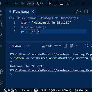Click Pfunction.py in the breadcrumb
Viewport: 92px width, 92px height.
pos(67,18)
